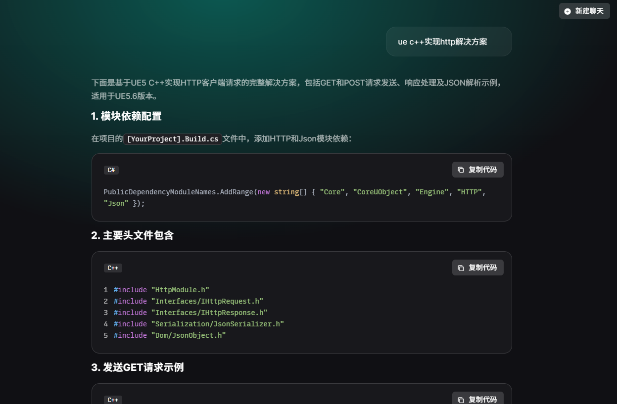This screenshot has width=617, height=404.
Task: Select the user message 'ue c++实现http解决方案'
Action: point(442,42)
